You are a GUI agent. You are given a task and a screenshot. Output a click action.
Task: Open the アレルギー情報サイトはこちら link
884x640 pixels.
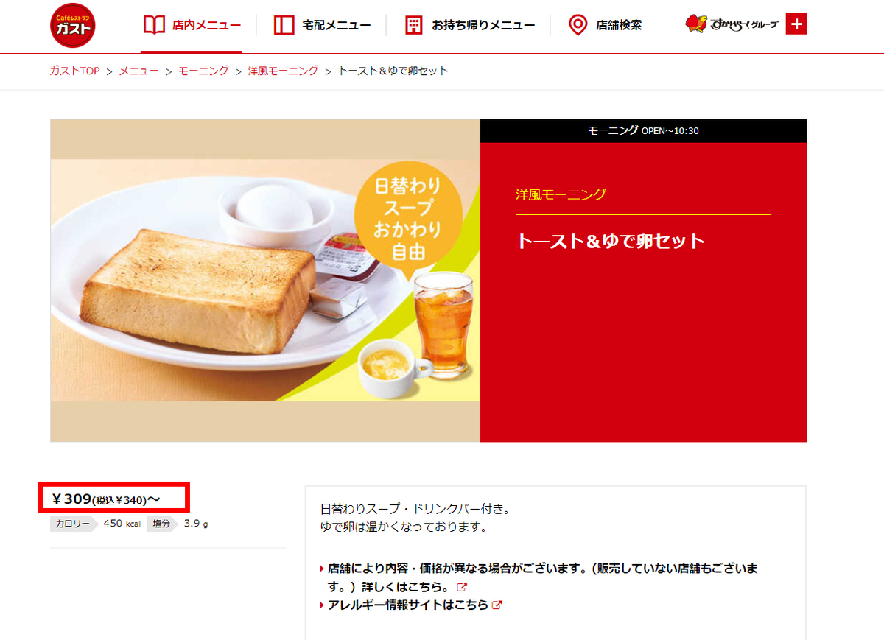pos(407,605)
